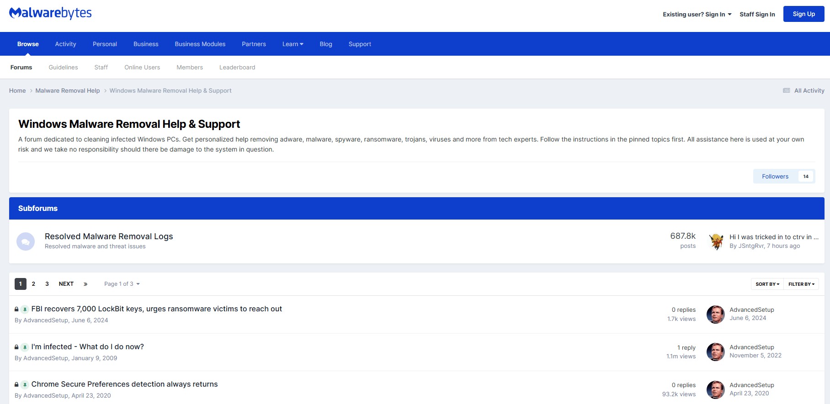Open Chrome Secure Preferences detection topic

tap(125, 384)
